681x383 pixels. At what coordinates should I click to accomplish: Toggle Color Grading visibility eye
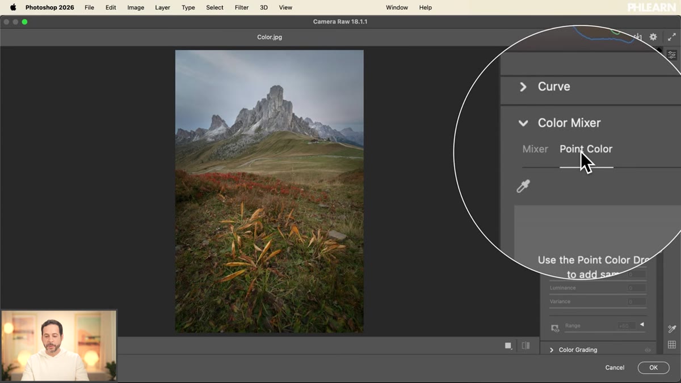[648, 350]
